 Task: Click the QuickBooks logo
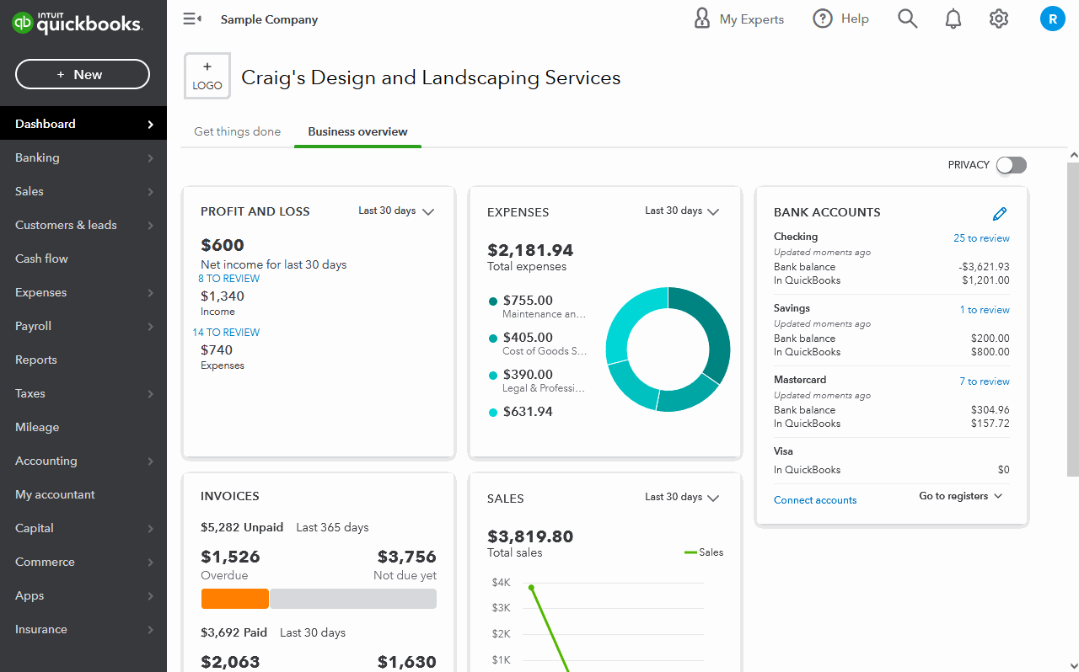[x=77, y=23]
